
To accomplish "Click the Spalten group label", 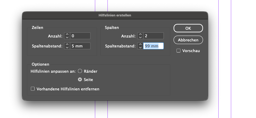I will tap(112, 27).
